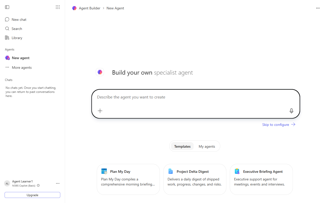Click the Search magnifier icon
The image size is (325, 203).
tap(7, 29)
